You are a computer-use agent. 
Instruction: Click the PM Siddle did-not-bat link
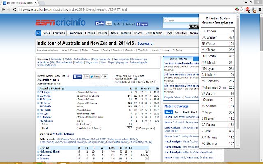pyautogui.click(x=58, y=134)
